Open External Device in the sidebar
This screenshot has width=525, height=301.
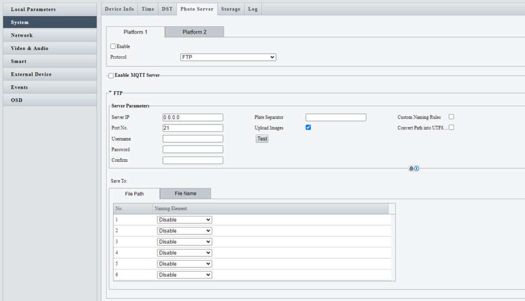click(50, 74)
